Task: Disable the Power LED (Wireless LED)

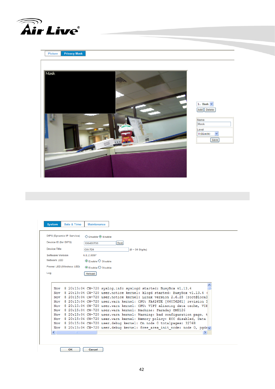Action: click(x=99, y=267)
